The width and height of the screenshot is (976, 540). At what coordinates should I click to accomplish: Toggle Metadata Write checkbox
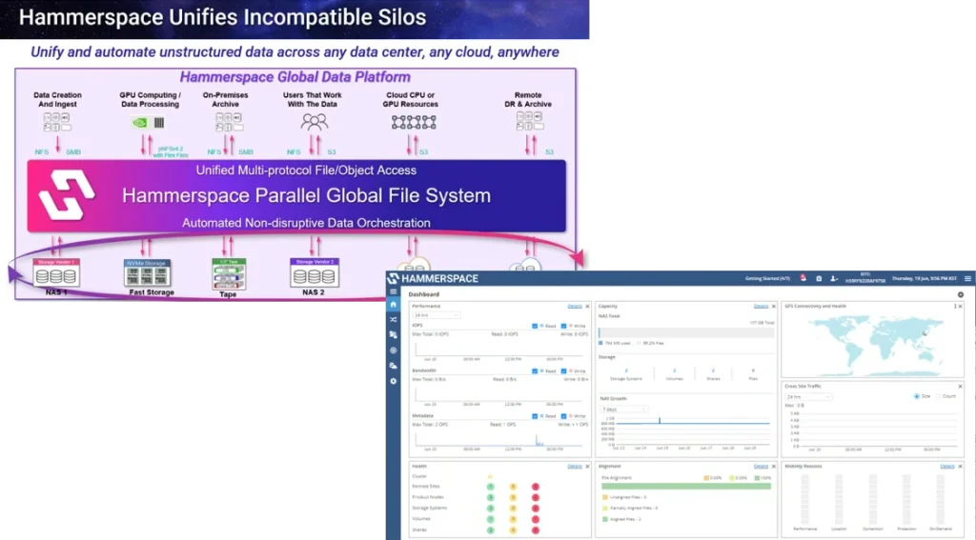coord(563,416)
